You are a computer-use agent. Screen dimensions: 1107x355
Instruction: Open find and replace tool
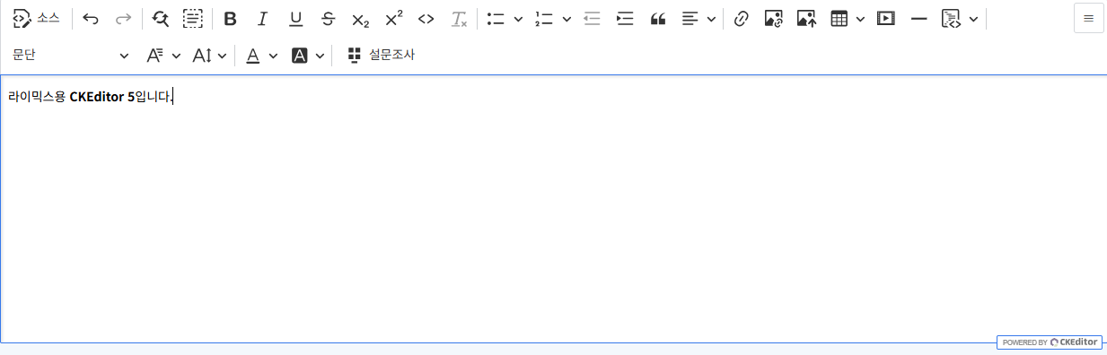pos(161,18)
